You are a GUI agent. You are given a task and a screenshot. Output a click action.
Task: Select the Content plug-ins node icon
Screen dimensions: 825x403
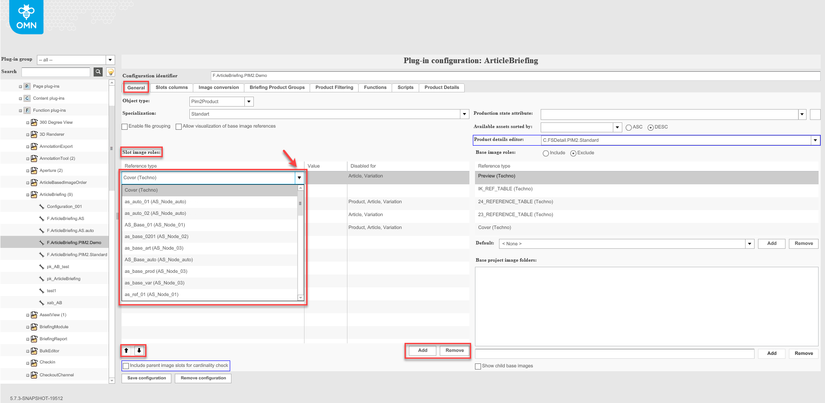coord(27,98)
